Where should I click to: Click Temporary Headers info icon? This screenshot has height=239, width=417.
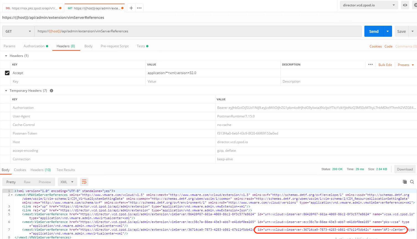click(52, 91)
